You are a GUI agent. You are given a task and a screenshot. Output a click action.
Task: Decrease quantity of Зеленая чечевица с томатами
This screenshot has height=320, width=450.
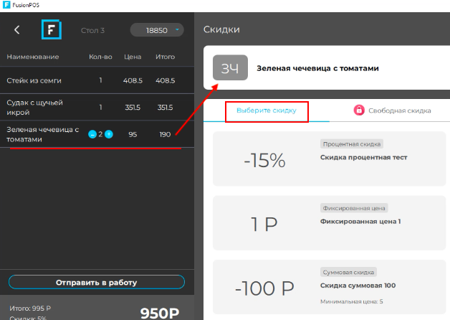click(92, 134)
